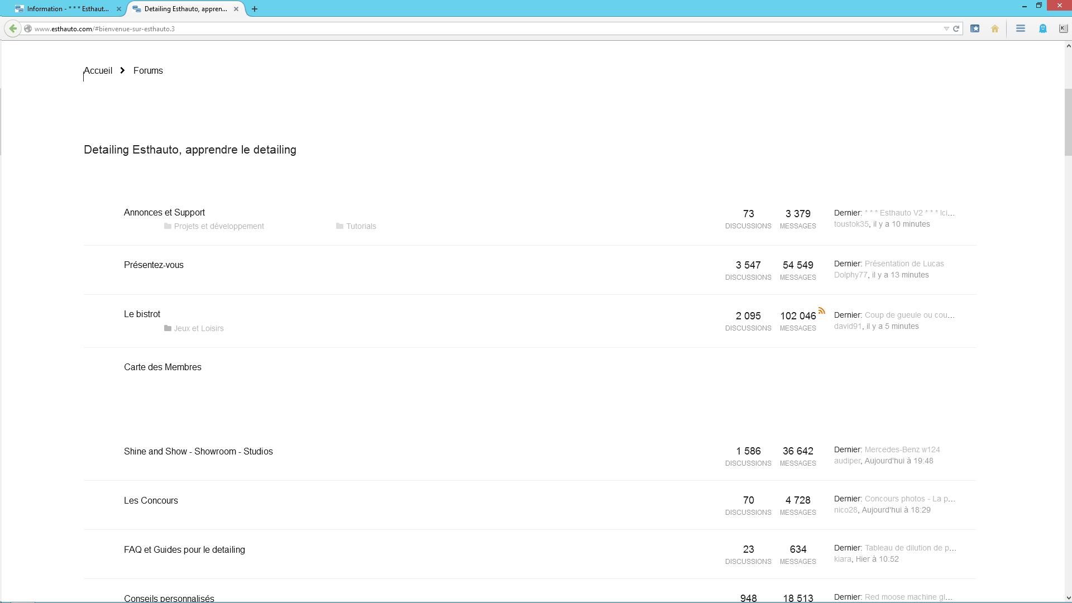This screenshot has width=1072, height=603.
Task: Open the browser hamburger menu
Action: pyautogui.click(x=1021, y=28)
